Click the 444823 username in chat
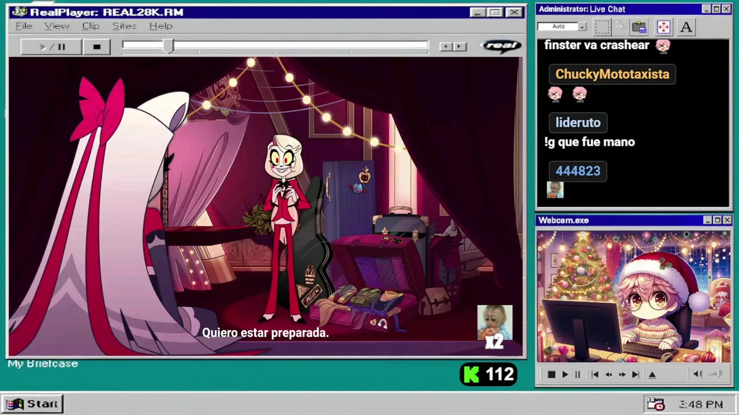 tap(578, 171)
